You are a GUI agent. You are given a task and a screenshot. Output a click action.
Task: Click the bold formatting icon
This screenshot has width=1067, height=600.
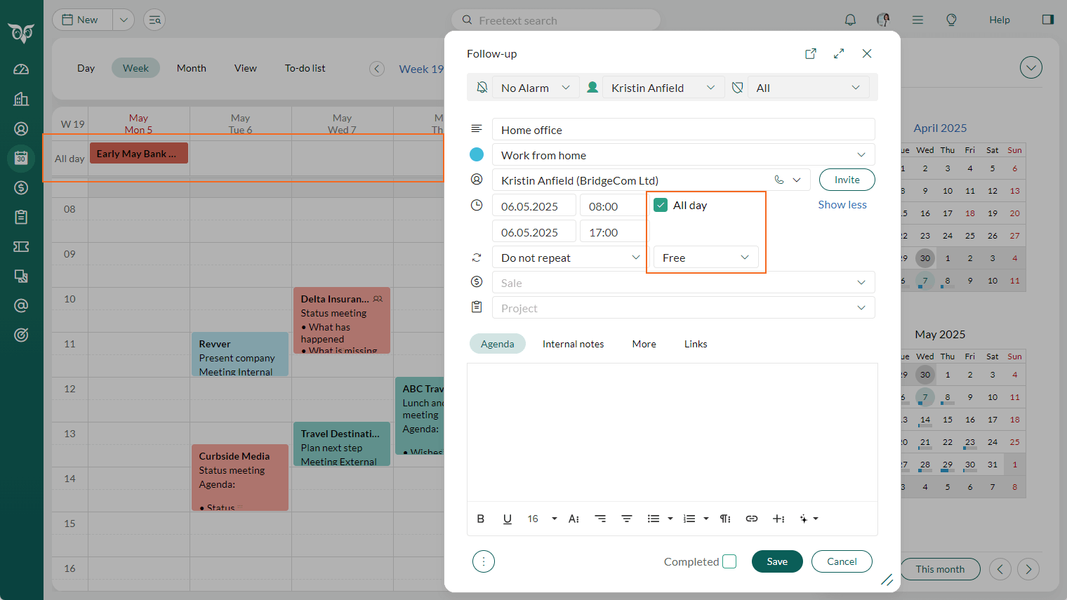(x=481, y=519)
